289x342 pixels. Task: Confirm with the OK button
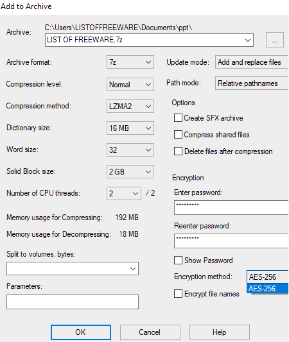81,332
